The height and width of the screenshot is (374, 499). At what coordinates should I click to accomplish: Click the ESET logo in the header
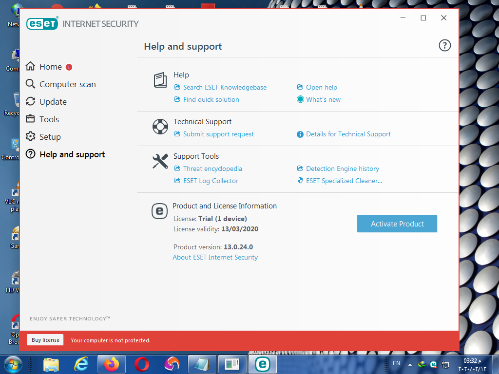(42, 23)
